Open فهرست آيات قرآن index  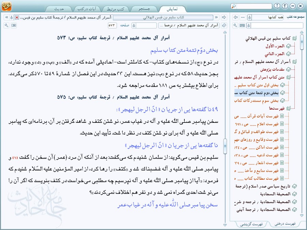[x=256, y=116]
